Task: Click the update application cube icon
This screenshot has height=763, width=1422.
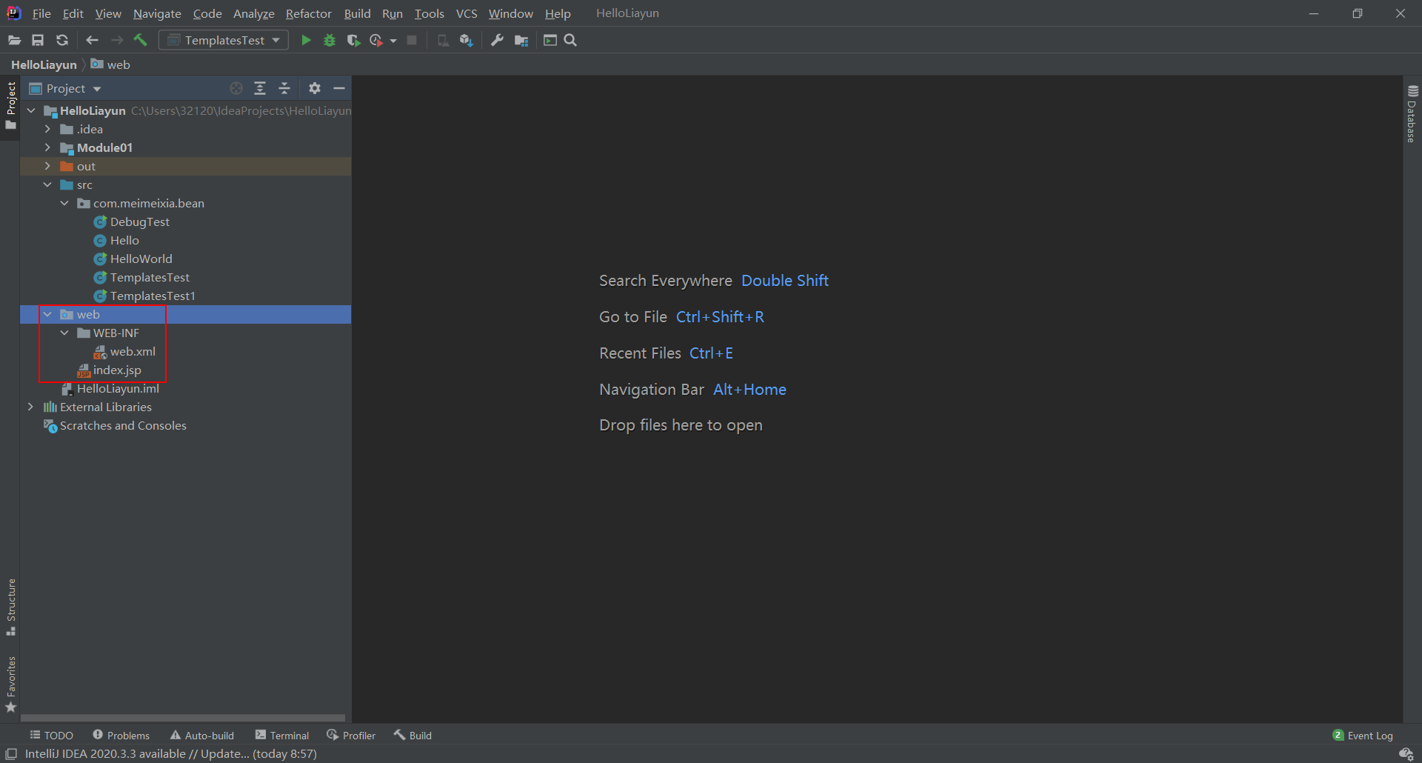Action: [x=466, y=40]
